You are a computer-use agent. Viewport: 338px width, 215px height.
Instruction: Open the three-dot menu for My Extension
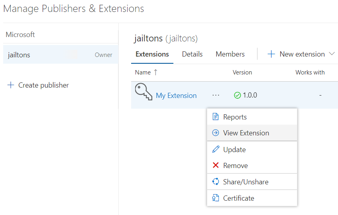tap(216, 95)
